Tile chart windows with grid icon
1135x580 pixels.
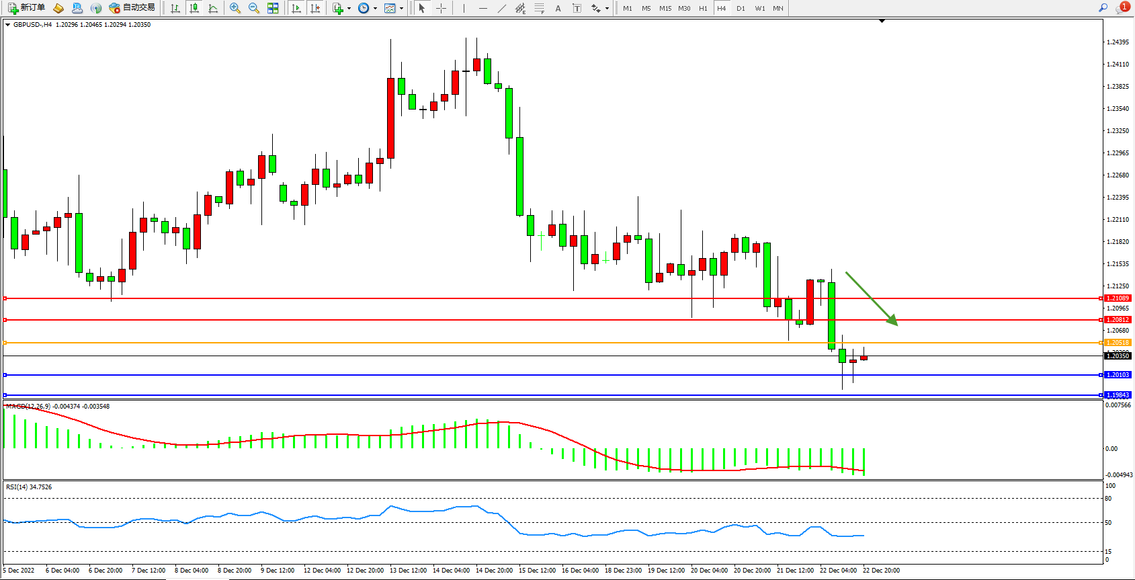pyautogui.click(x=273, y=8)
